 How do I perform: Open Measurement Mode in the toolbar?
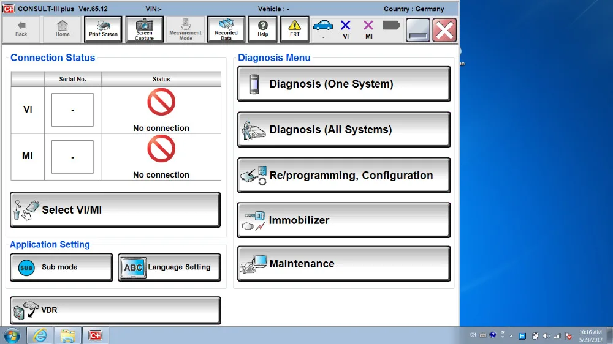tap(185, 29)
